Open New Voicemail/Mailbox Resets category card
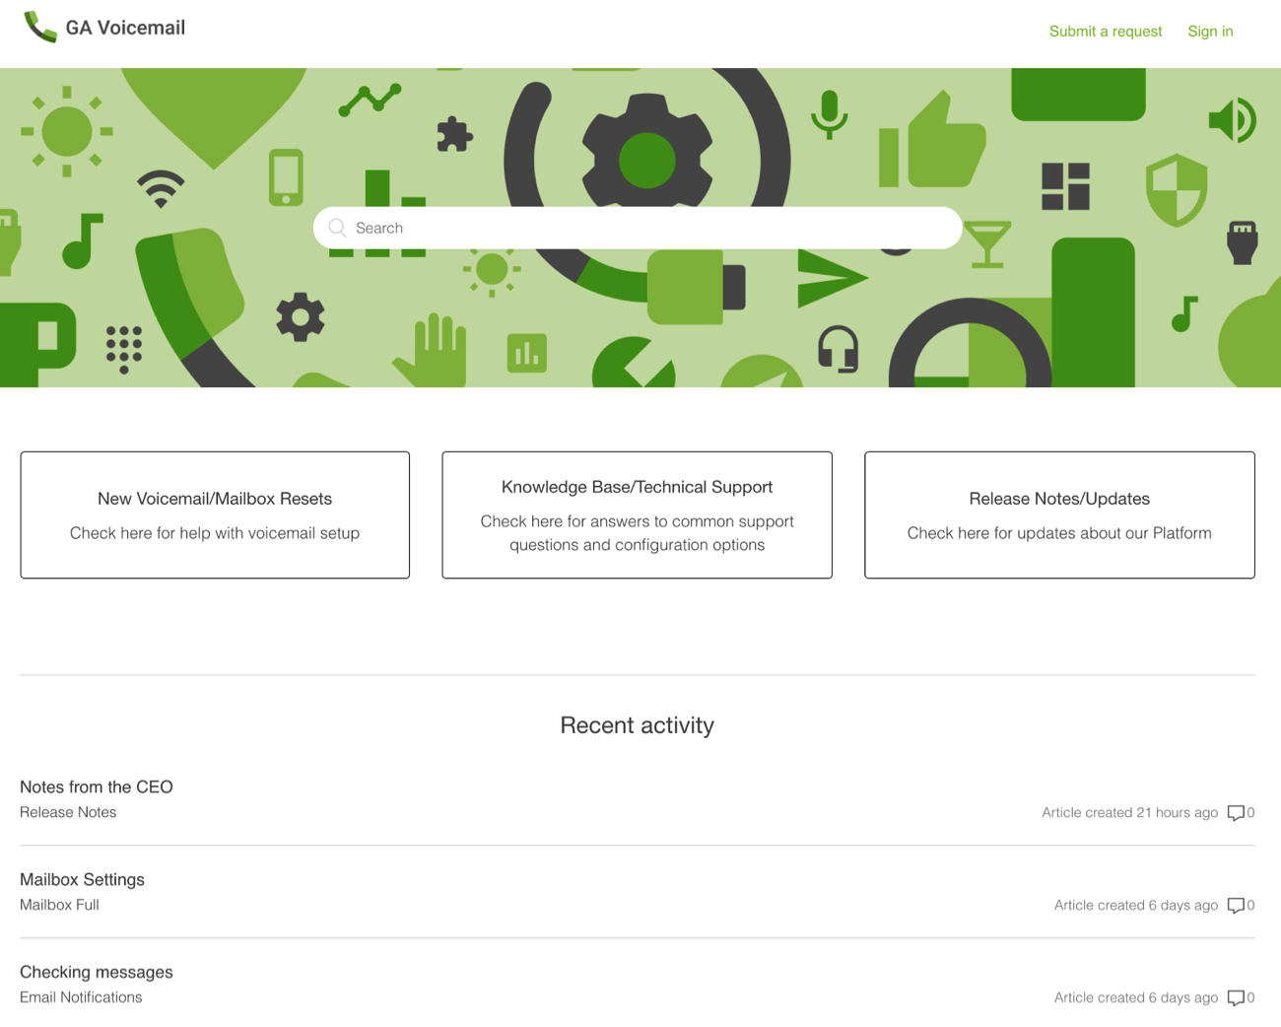Viewport: 1281px width, 1027px height. [215, 514]
